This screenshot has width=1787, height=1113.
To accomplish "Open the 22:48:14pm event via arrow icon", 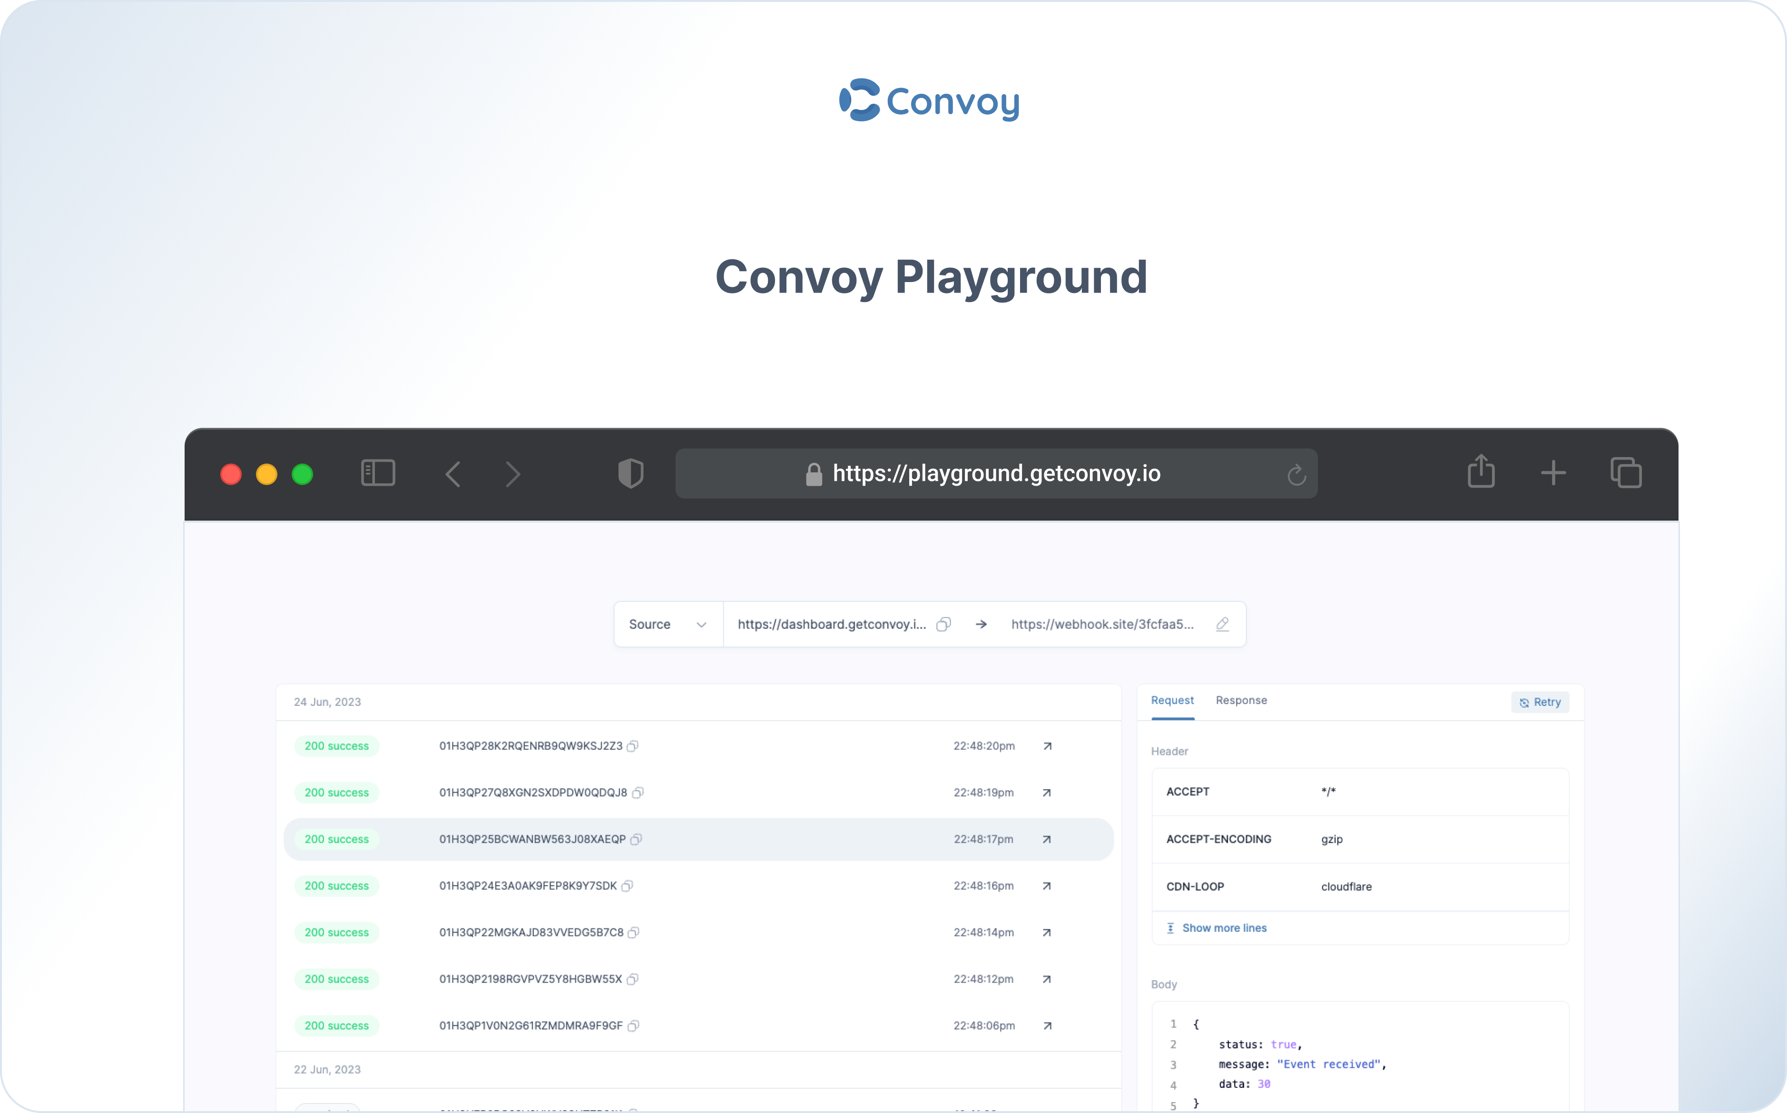I will pos(1047,933).
